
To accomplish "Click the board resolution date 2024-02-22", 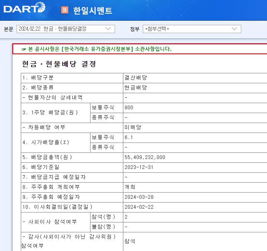I will click(x=139, y=207).
